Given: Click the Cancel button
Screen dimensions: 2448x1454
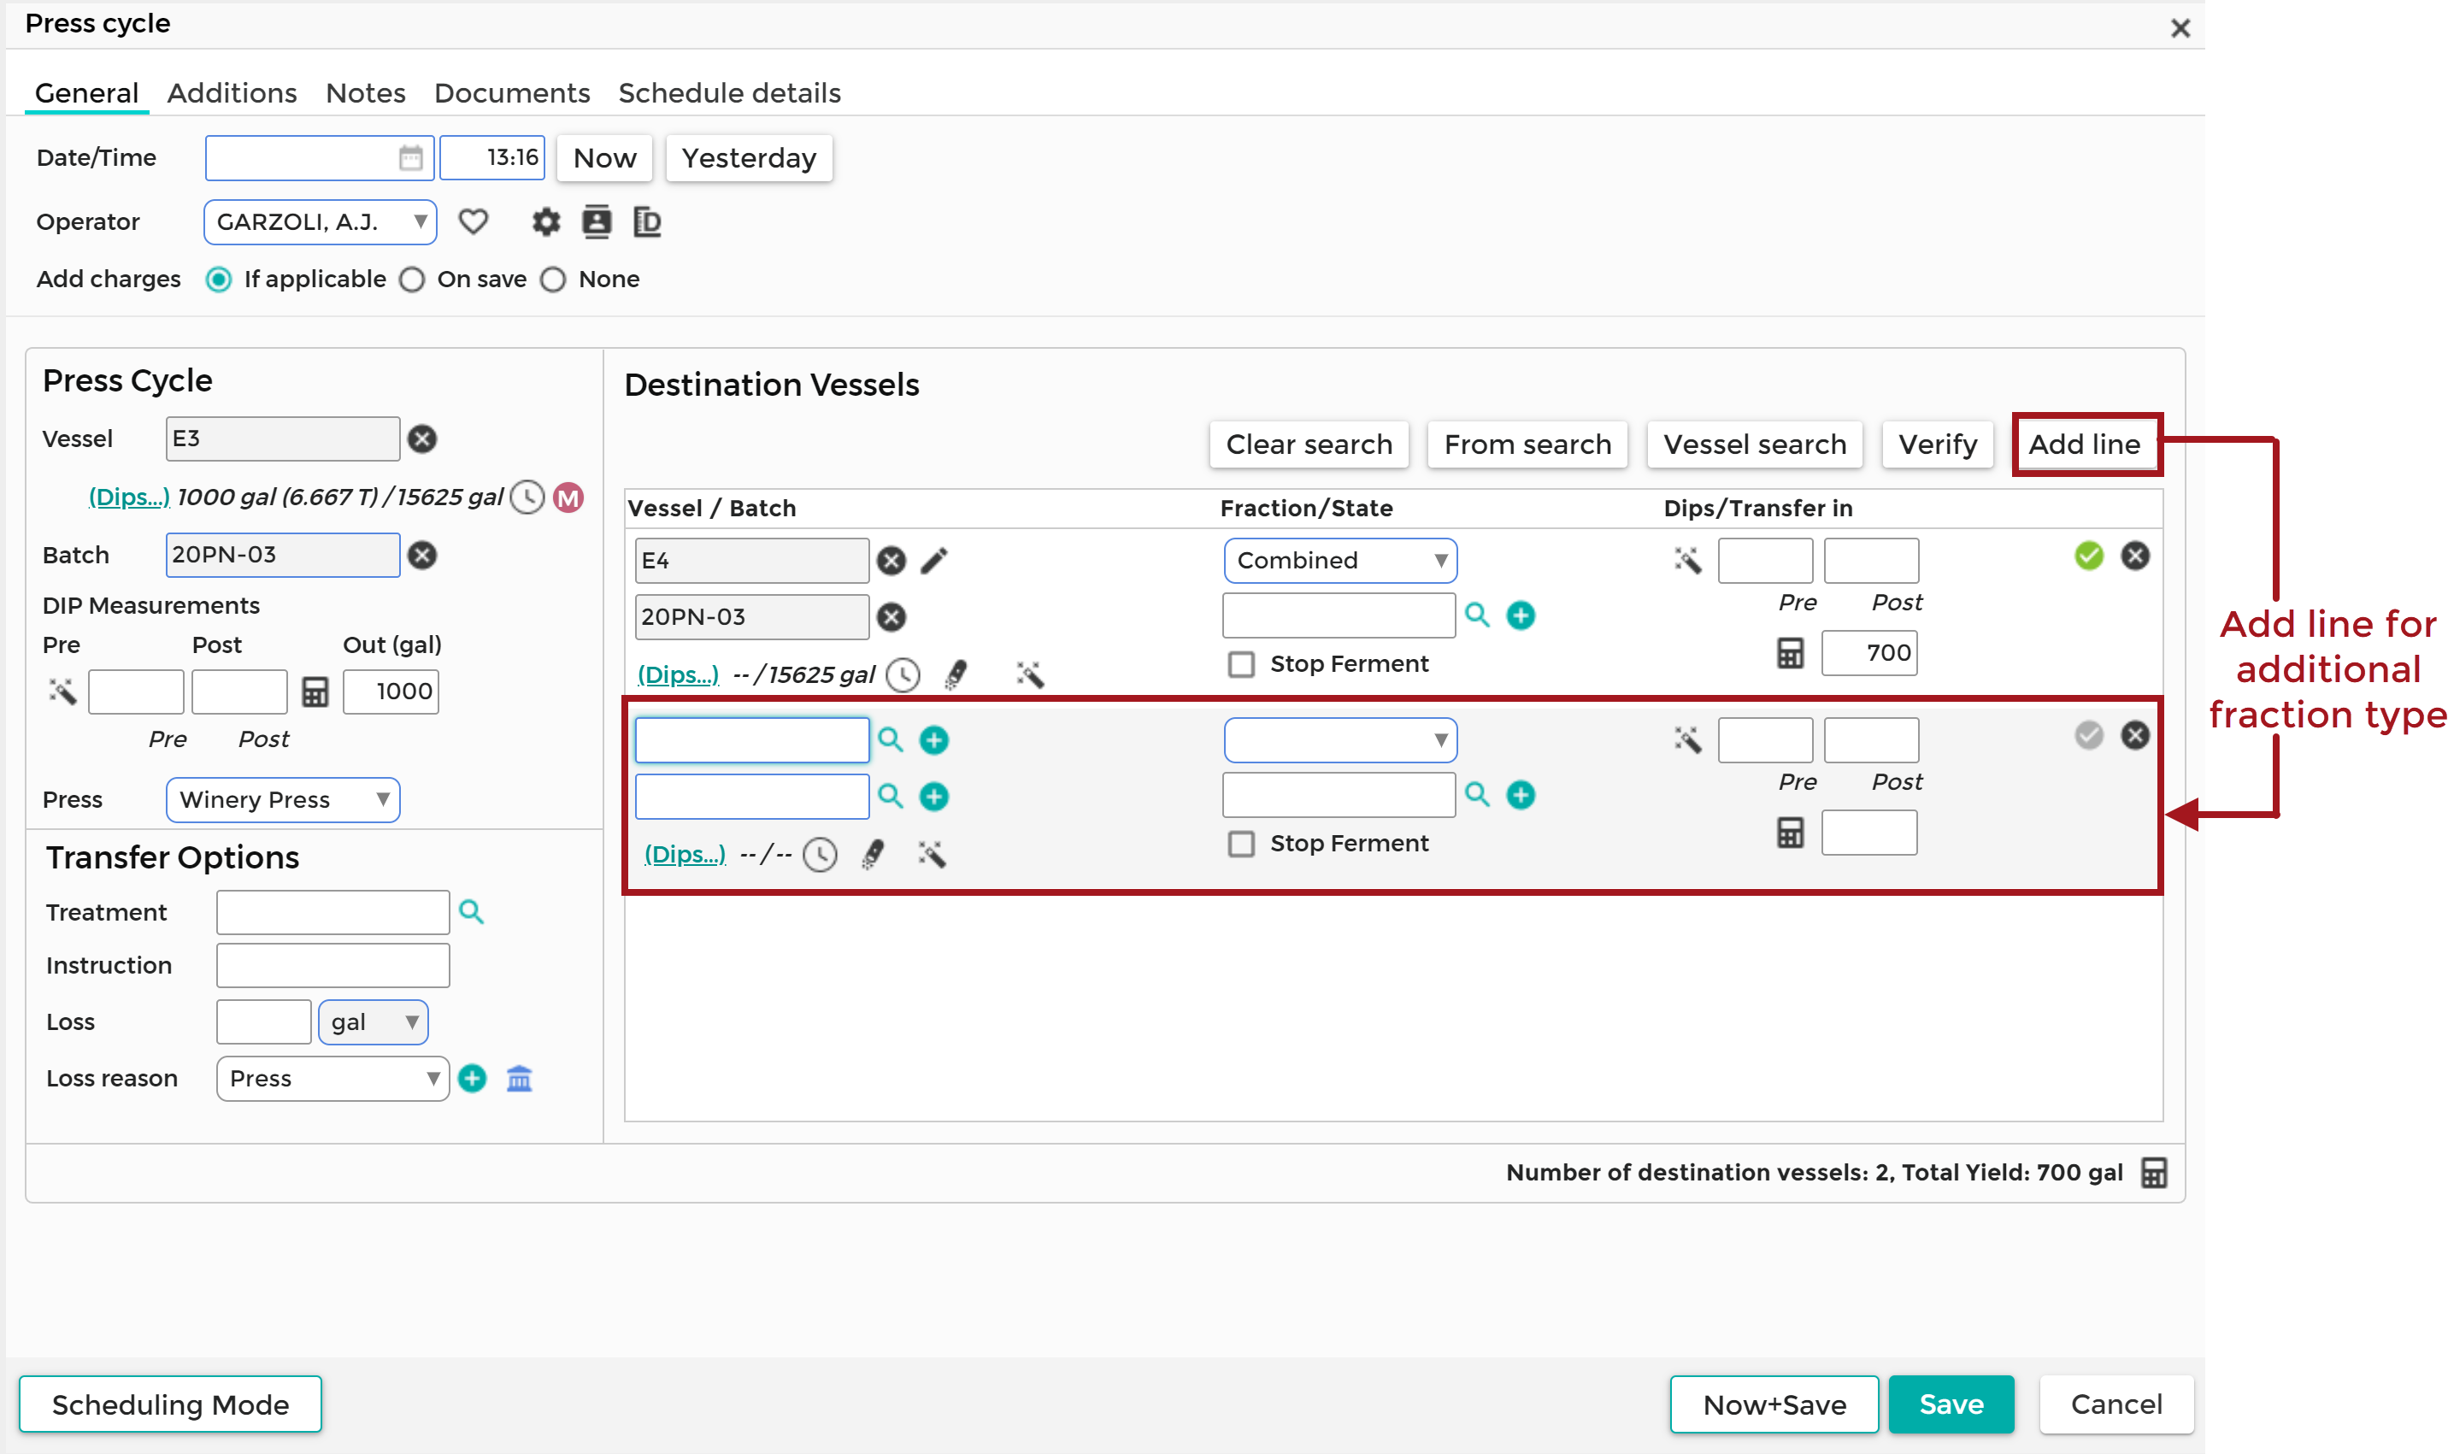Looking at the screenshot, I should click(x=2116, y=1405).
